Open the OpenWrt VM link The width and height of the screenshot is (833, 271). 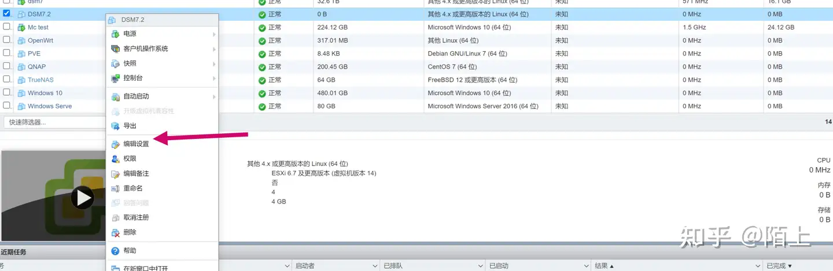[40, 40]
